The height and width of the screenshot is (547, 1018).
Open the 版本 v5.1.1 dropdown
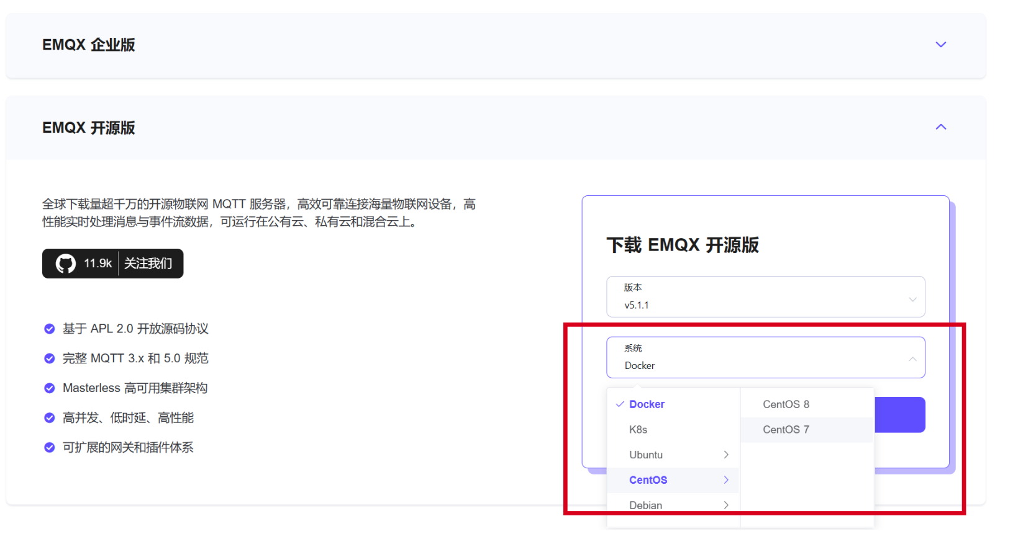[766, 297]
